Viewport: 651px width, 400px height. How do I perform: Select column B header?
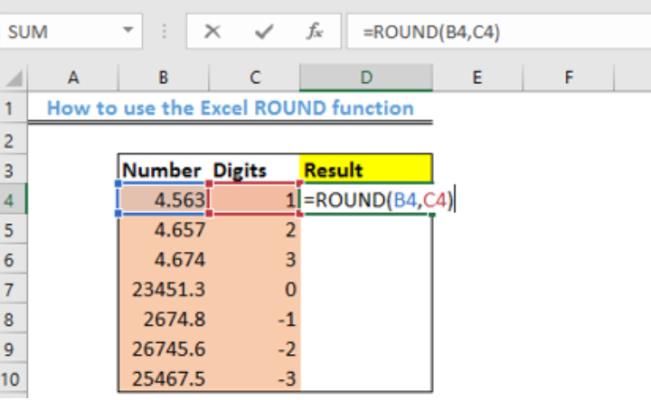[x=164, y=78]
